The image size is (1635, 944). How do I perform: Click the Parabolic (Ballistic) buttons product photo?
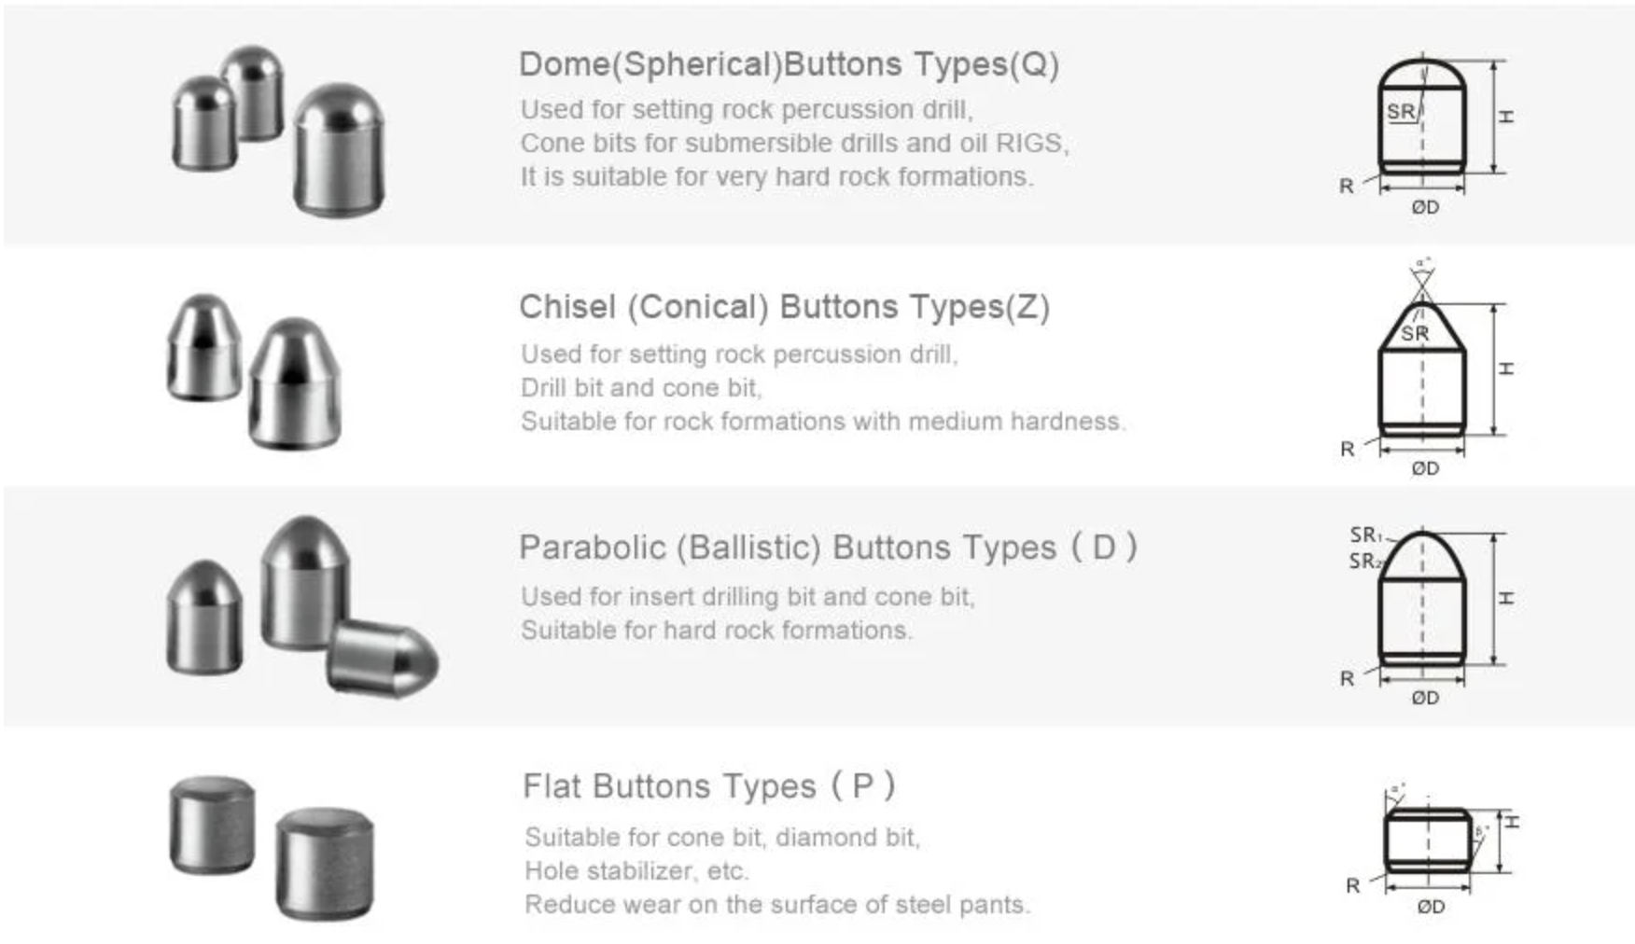301,606
